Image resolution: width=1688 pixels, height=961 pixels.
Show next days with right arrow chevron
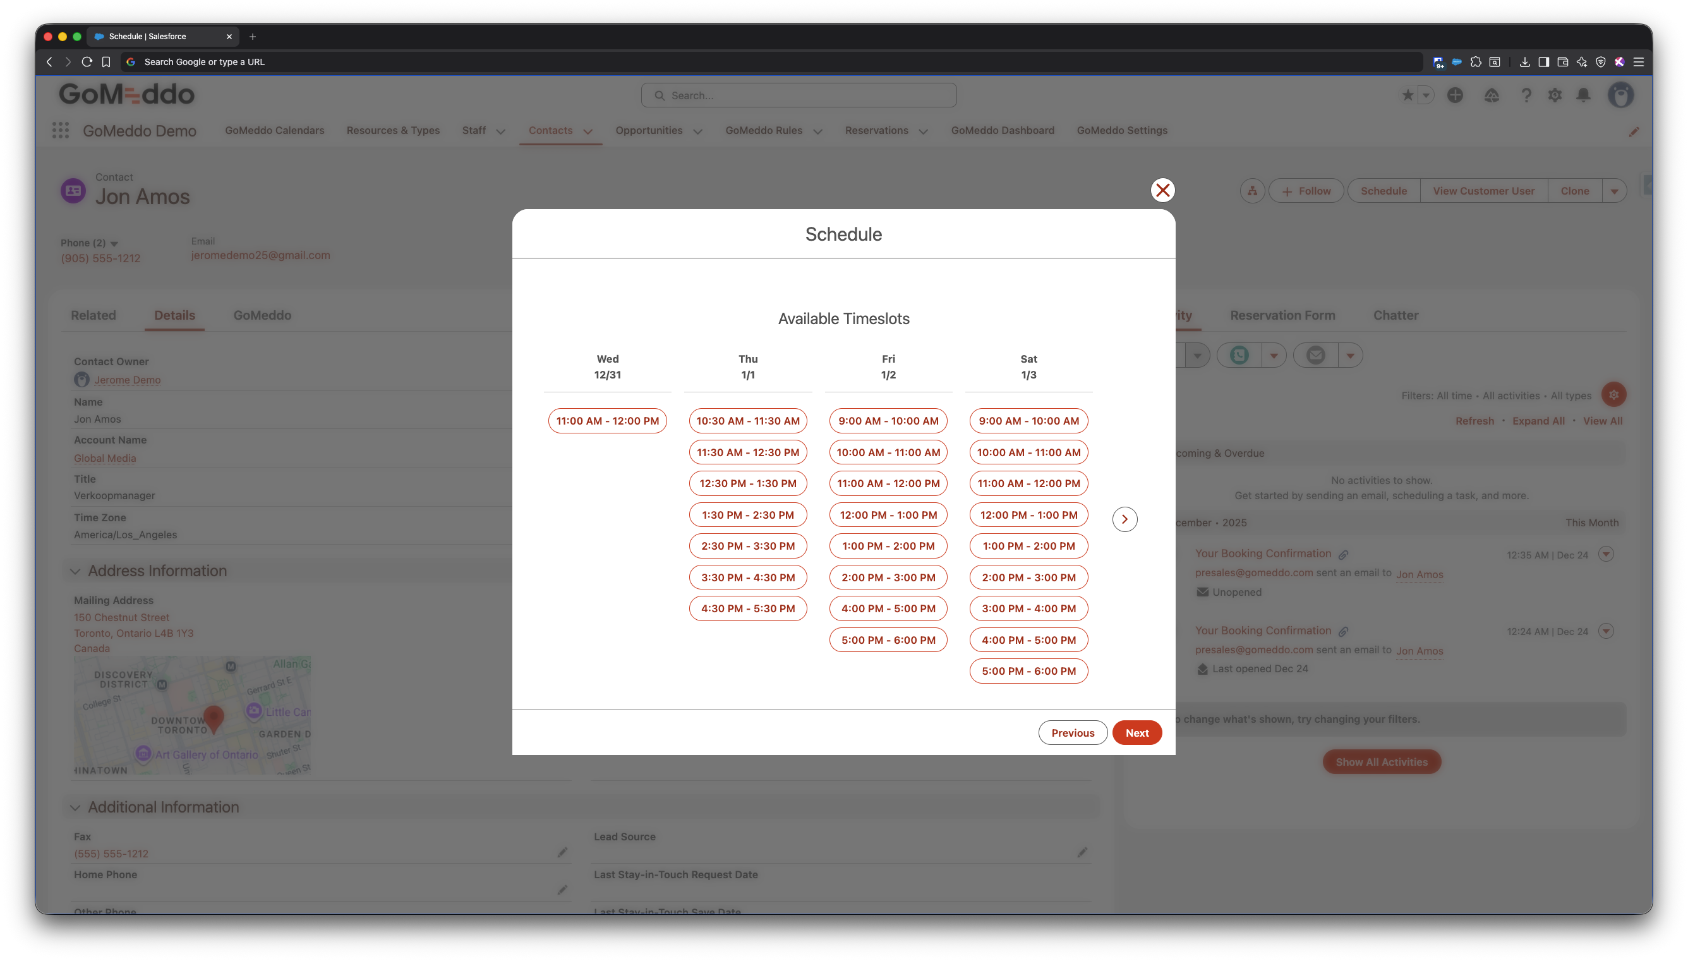tap(1124, 519)
